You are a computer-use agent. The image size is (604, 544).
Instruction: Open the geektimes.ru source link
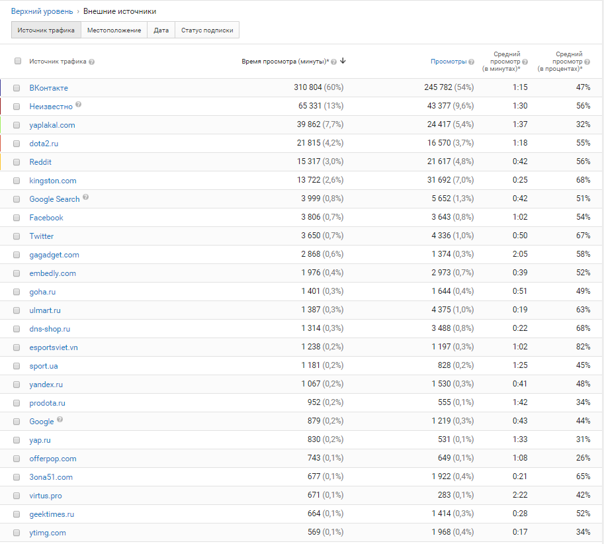pyautogui.click(x=52, y=514)
